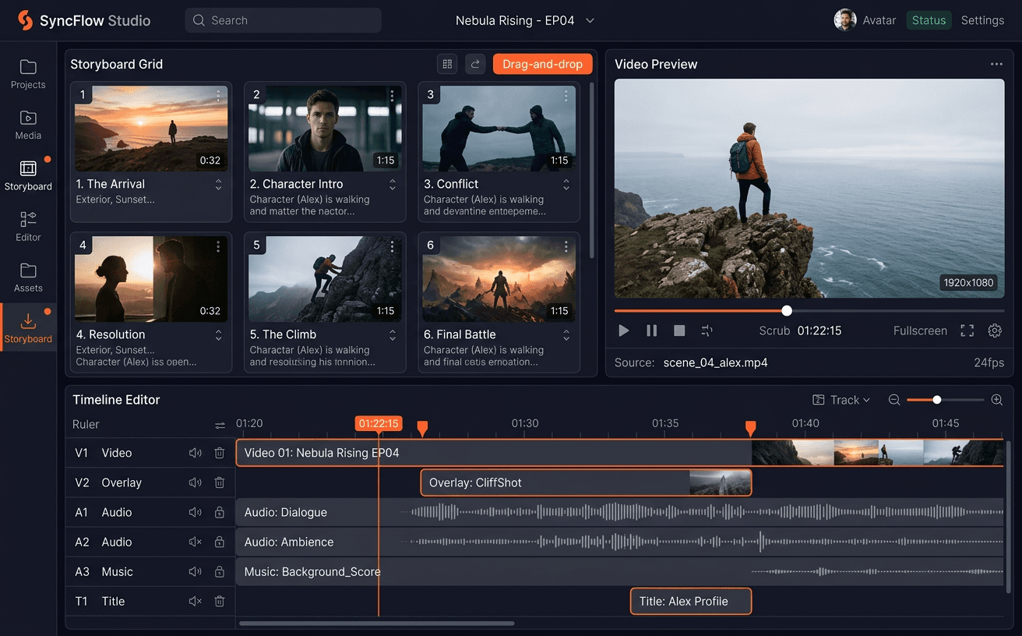Open options menu on scene 4 card
The image size is (1022, 636).
coord(218,246)
